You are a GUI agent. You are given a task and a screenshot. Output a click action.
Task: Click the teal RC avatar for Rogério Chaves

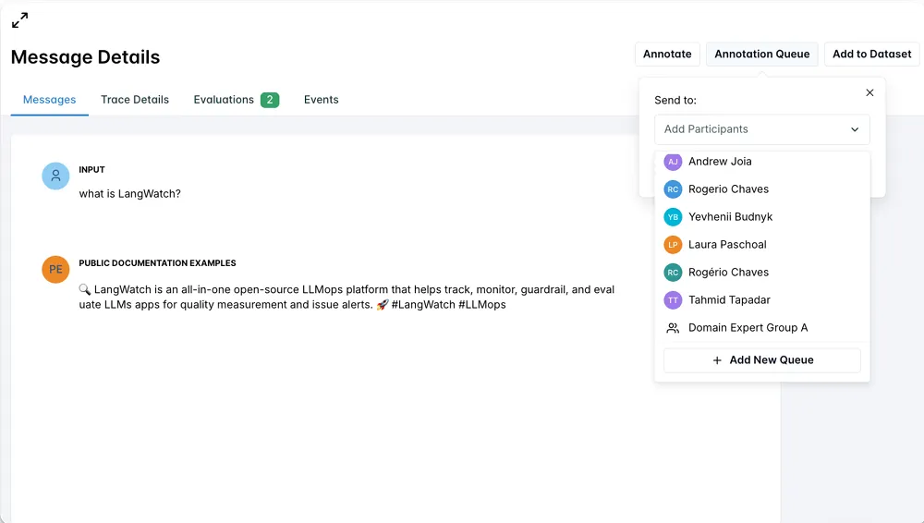(x=673, y=273)
